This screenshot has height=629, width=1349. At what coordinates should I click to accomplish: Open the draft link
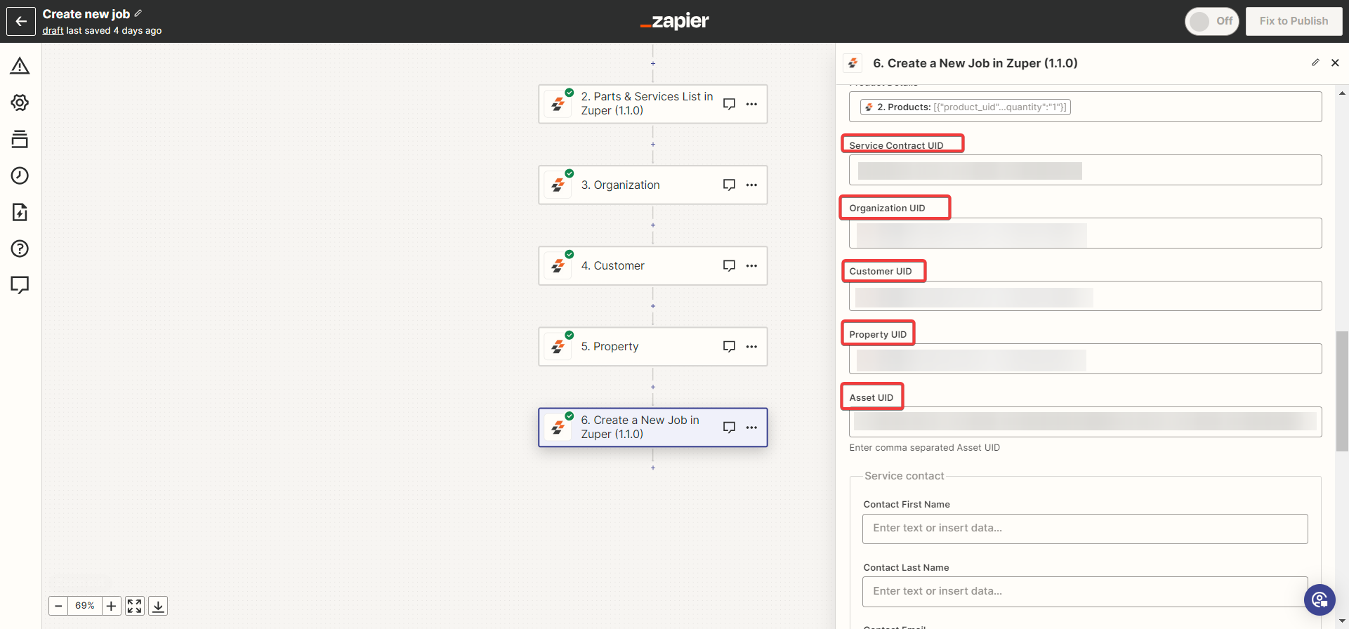(x=53, y=31)
